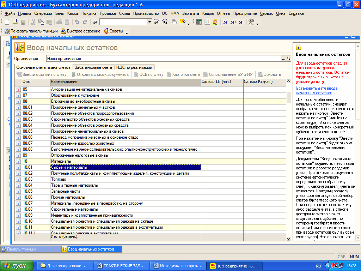The image size is (361, 271).
Task: Click the paste clipboard toolbar icon
Action: 49,22
